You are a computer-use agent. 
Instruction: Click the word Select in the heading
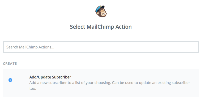[x=78, y=27]
